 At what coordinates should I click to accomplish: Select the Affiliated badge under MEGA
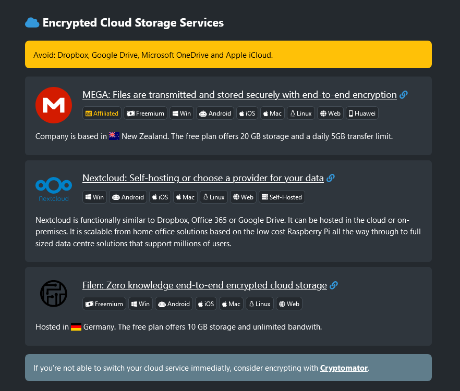(x=102, y=113)
